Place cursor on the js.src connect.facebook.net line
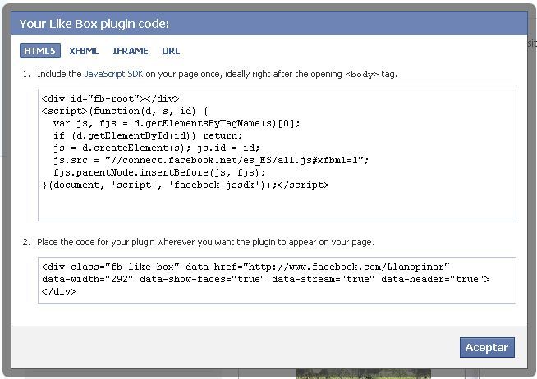Screen dimensions: 537x379 click(211, 161)
